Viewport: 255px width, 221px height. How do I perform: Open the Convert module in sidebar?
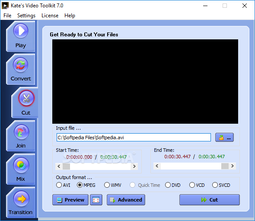(21, 70)
